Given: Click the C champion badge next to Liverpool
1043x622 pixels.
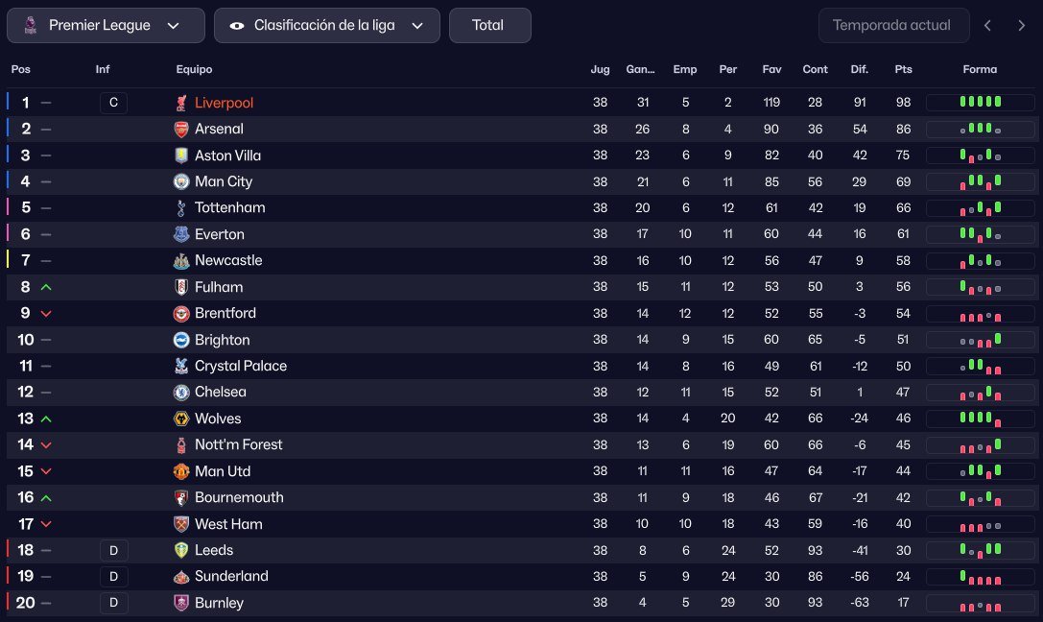Looking at the screenshot, I should [113, 103].
